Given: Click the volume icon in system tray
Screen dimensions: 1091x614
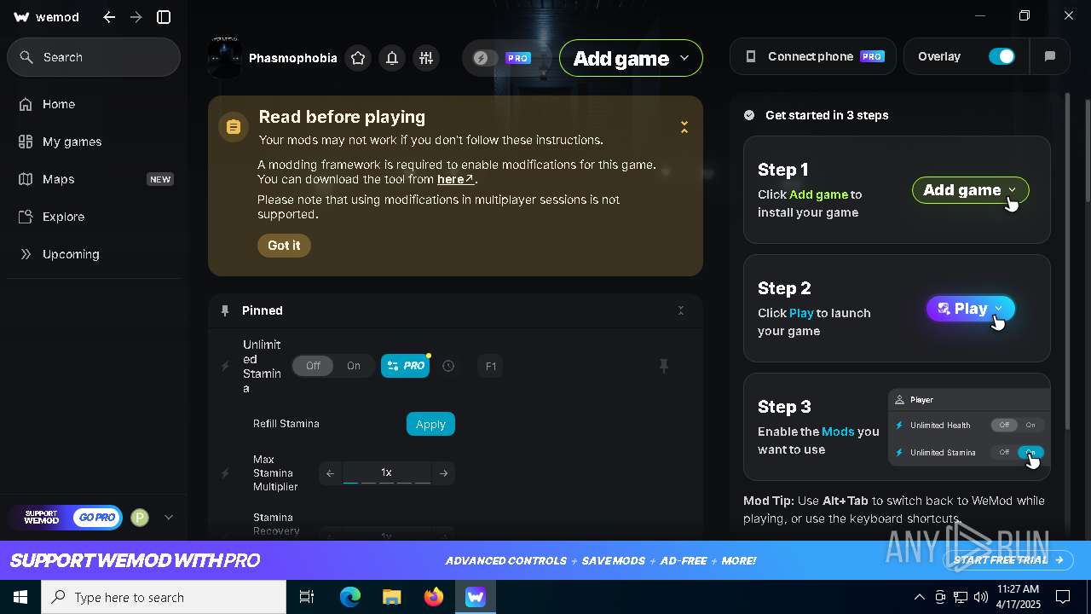Looking at the screenshot, I should [981, 597].
